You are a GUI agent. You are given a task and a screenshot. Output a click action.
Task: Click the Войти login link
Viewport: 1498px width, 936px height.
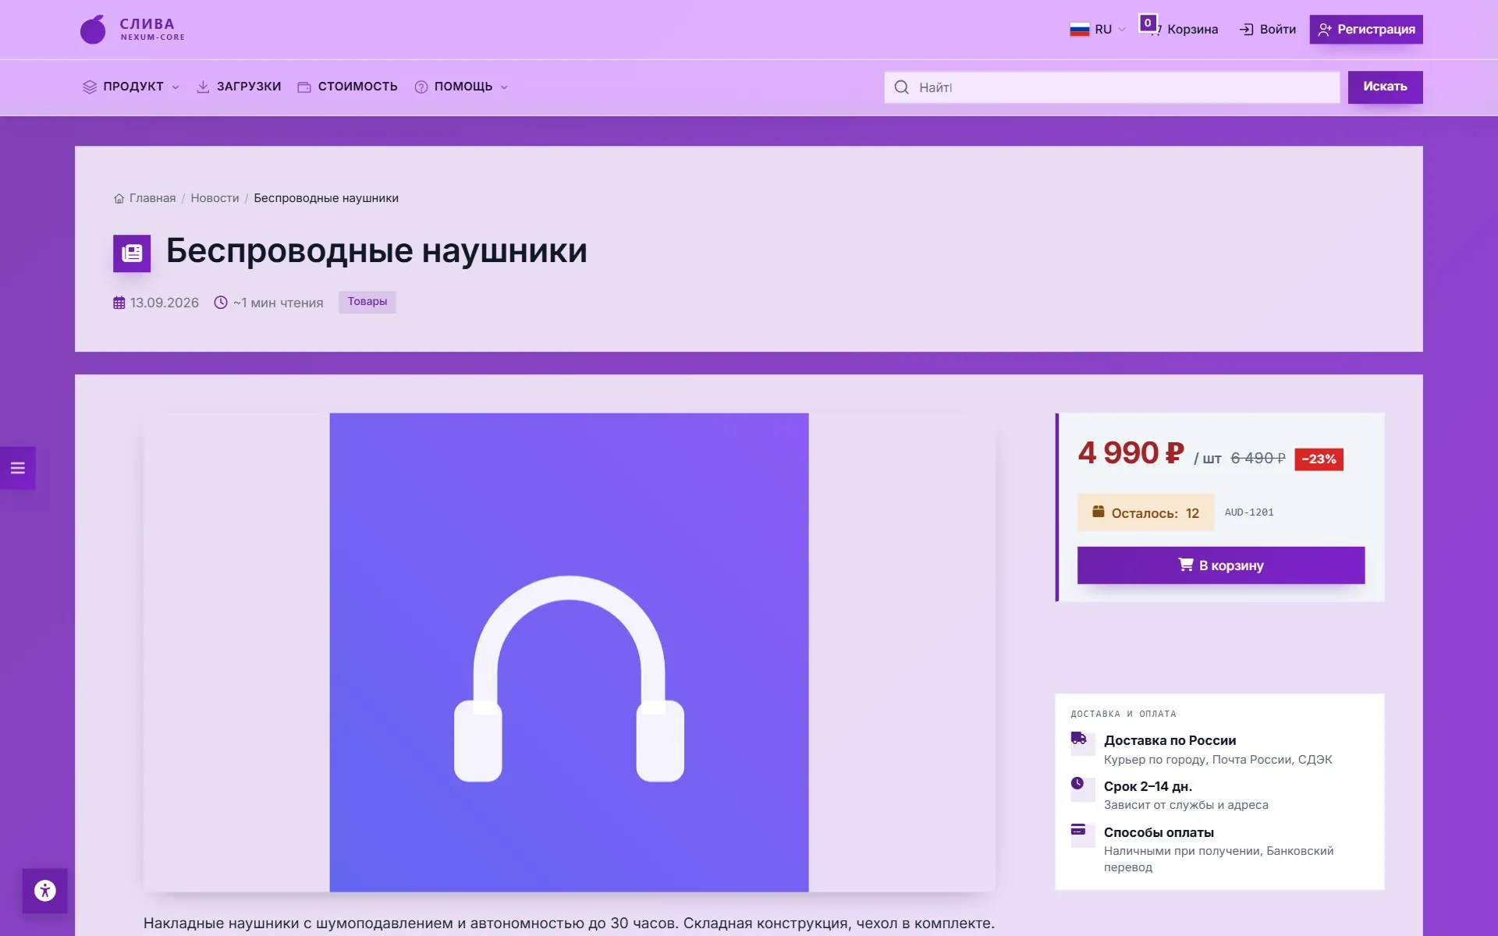(1268, 30)
